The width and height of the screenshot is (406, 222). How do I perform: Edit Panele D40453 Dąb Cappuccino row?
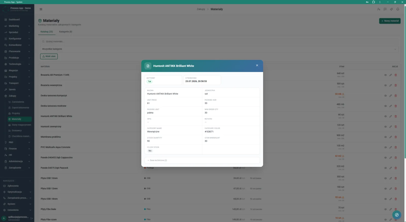(x=391, y=158)
